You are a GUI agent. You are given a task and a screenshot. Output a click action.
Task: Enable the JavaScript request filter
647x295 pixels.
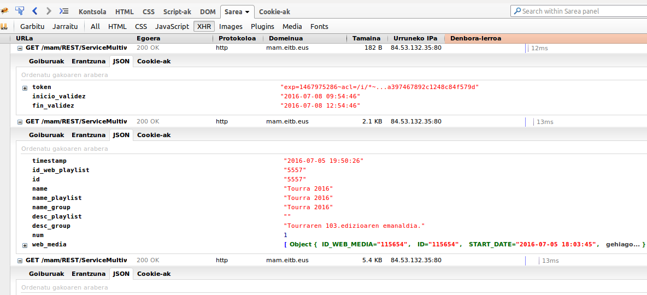172,26
